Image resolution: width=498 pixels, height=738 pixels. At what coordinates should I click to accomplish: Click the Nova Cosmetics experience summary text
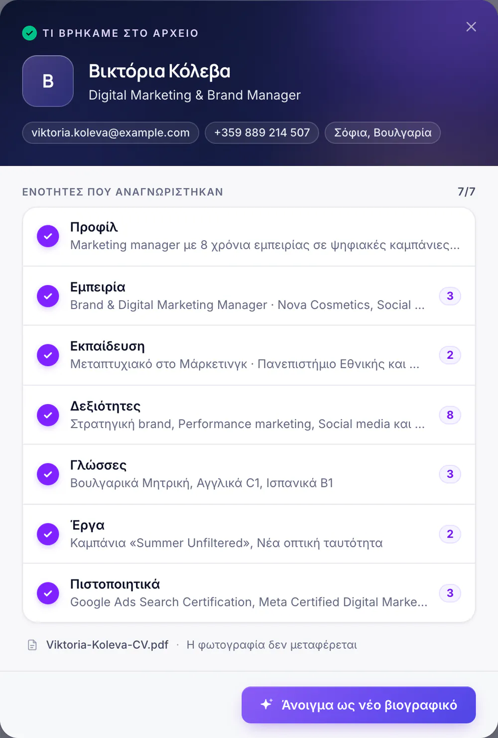[248, 305]
